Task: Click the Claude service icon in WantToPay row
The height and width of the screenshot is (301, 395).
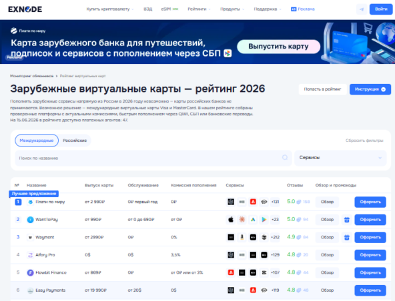Action: [242, 220]
